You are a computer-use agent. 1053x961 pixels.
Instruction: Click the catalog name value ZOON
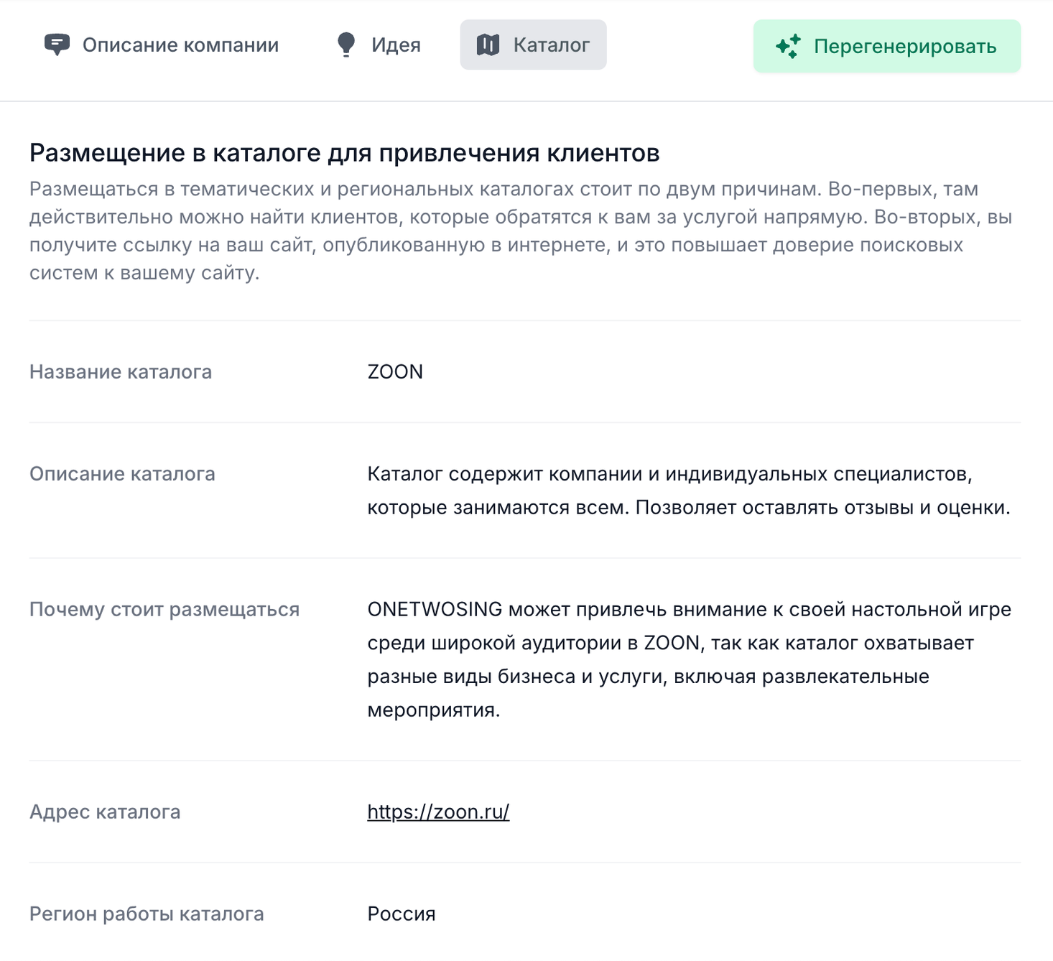(x=395, y=371)
